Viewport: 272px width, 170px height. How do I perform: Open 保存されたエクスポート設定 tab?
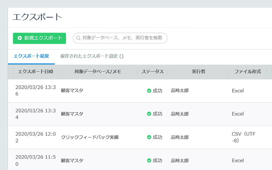click(x=92, y=56)
